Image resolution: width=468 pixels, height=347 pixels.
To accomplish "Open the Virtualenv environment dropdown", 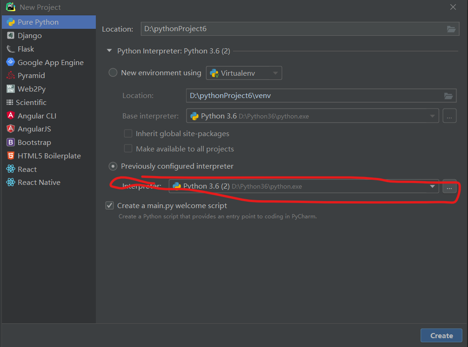I will click(x=244, y=73).
